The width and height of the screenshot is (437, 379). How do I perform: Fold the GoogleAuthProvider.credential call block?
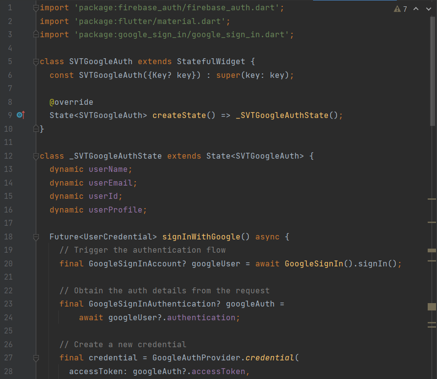[36, 358]
